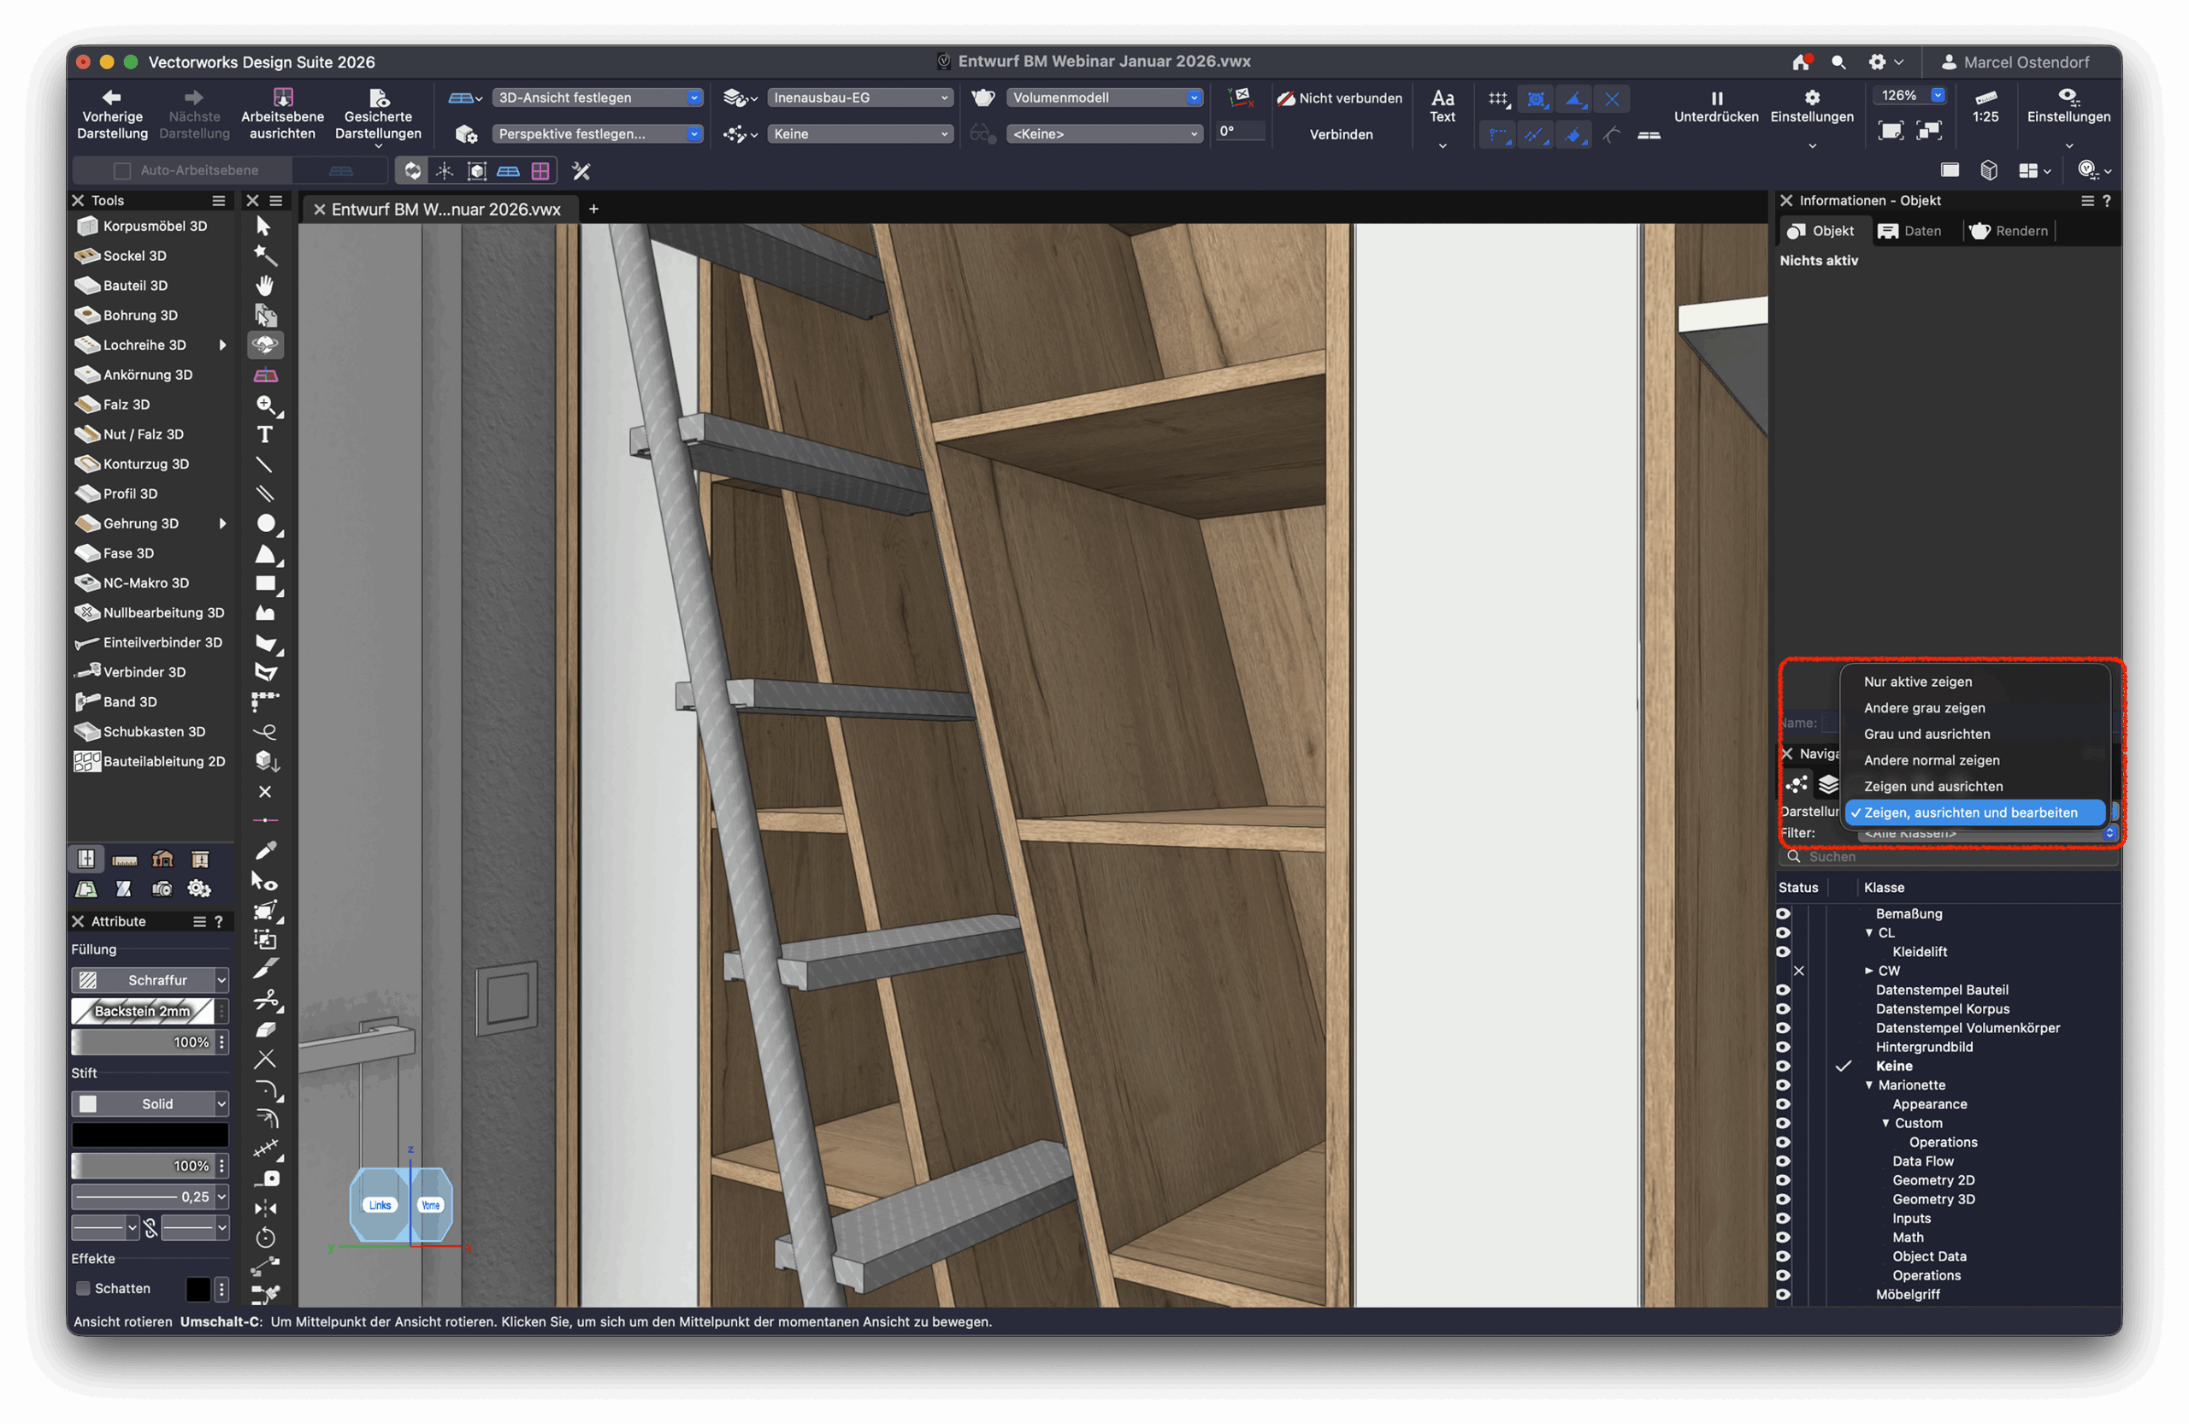Click the black pen color swatch
The image size is (2189, 1424).
point(150,1135)
